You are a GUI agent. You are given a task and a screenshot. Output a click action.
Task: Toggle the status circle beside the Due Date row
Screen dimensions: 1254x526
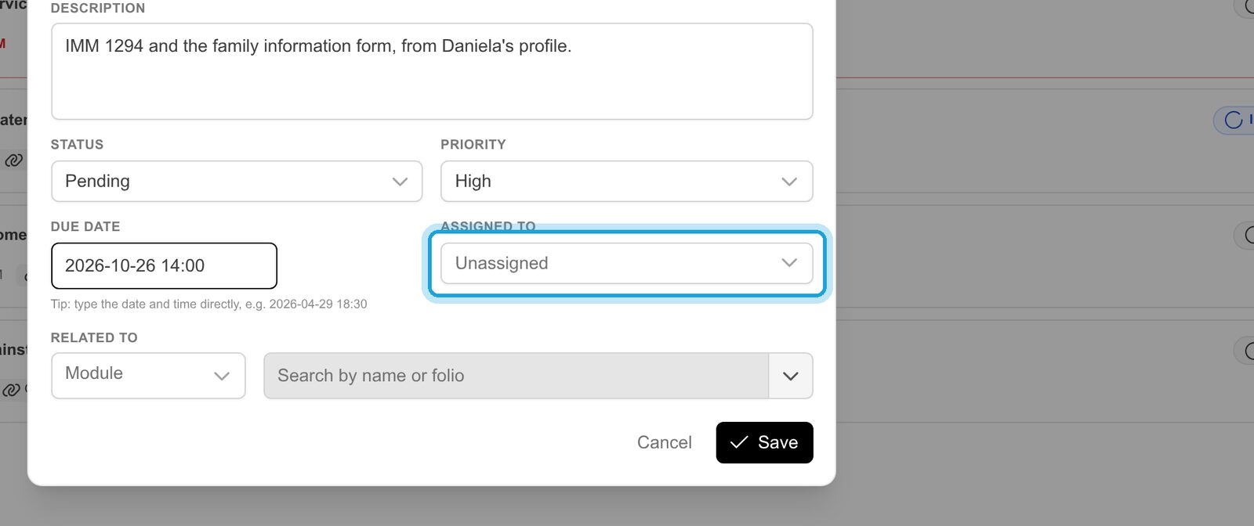tap(1245, 236)
